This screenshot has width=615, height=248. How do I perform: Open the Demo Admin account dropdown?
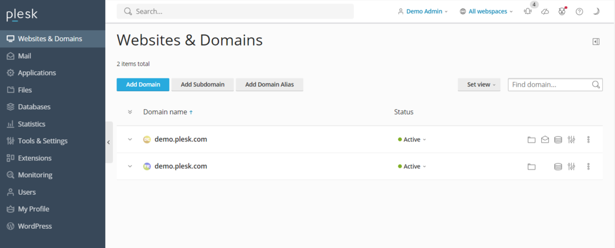click(x=423, y=11)
